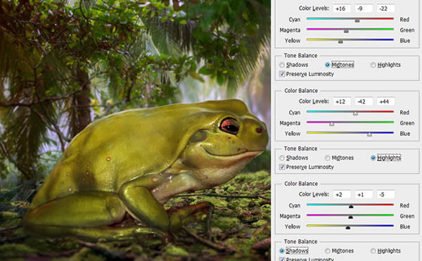Click the +12 Color Levels field

[342, 101]
